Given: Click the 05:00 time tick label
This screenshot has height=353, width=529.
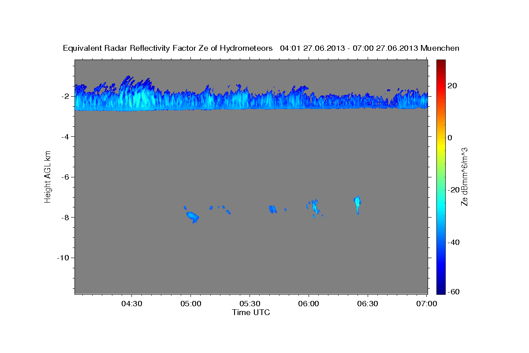Looking at the screenshot, I should tap(190, 304).
